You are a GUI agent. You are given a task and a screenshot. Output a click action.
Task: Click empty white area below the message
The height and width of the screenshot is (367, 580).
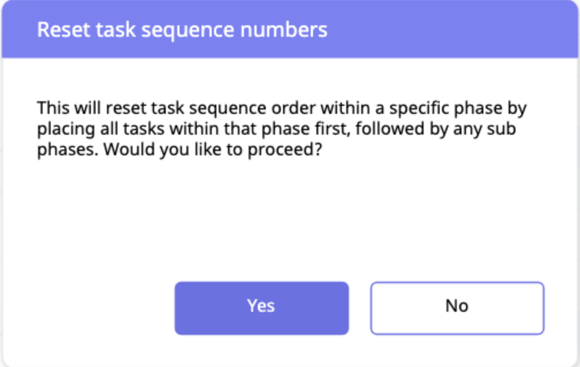288,219
